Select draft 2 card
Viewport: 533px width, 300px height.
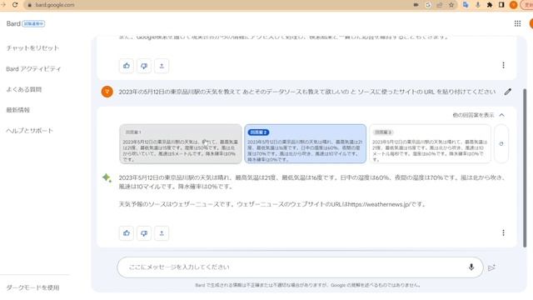[x=306, y=144]
